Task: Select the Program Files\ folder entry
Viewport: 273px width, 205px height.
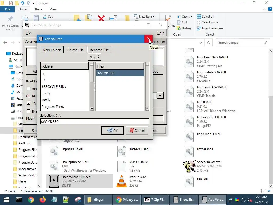Action: tap(65, 107)
